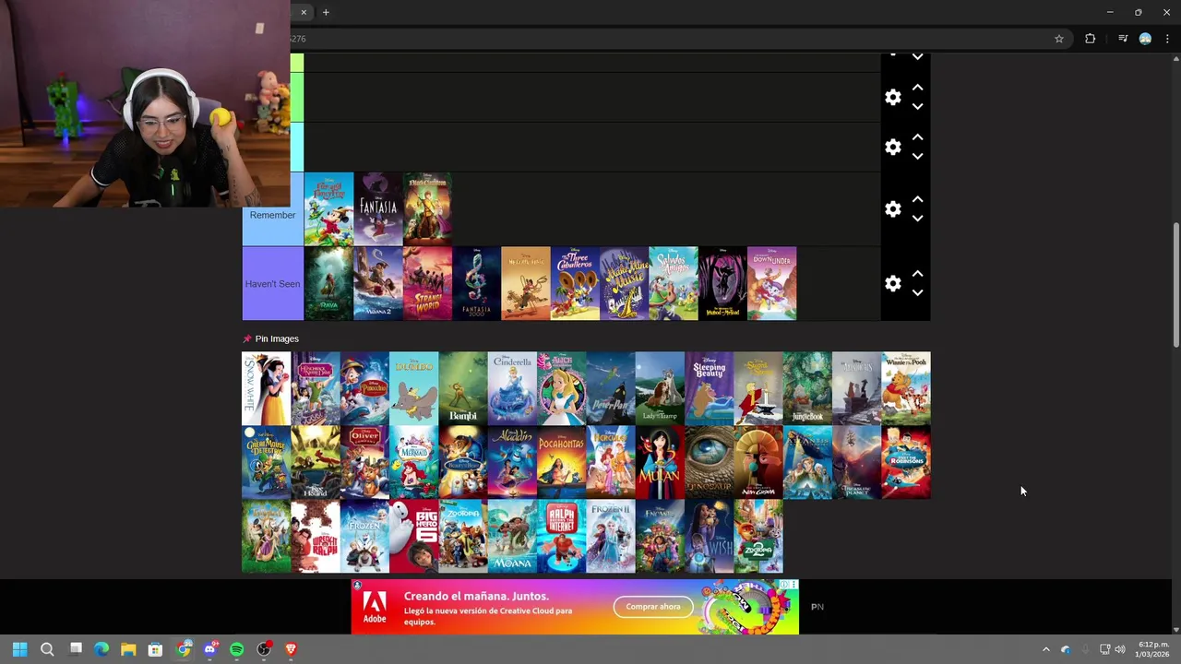Select the Mulan poster
The height and width of the screenshot is (664, 1181).
(660, 462)
